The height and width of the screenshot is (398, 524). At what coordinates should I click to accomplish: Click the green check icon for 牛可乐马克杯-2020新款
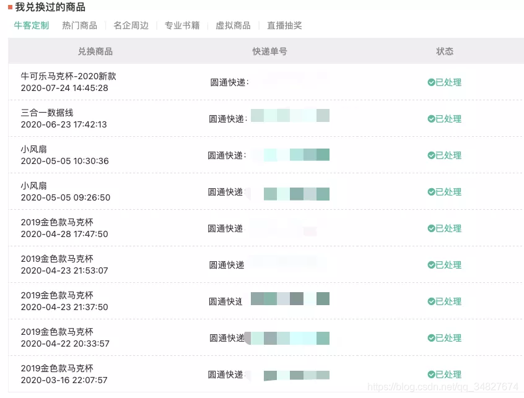pos(431,82)
